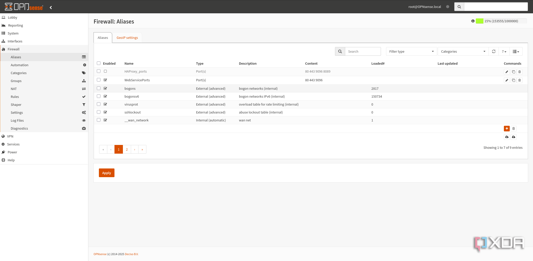Edit the WebServicePorts alias with the pencil icon
The width and height of the screenshot is (533, 261).
point(507,80)
